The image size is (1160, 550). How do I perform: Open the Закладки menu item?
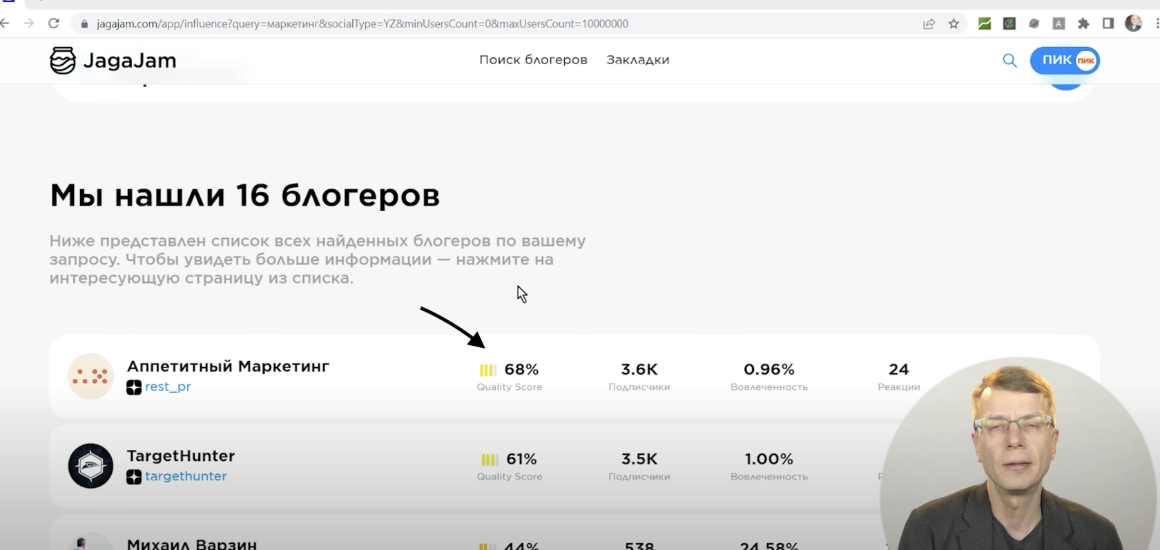tap(638, 60)
